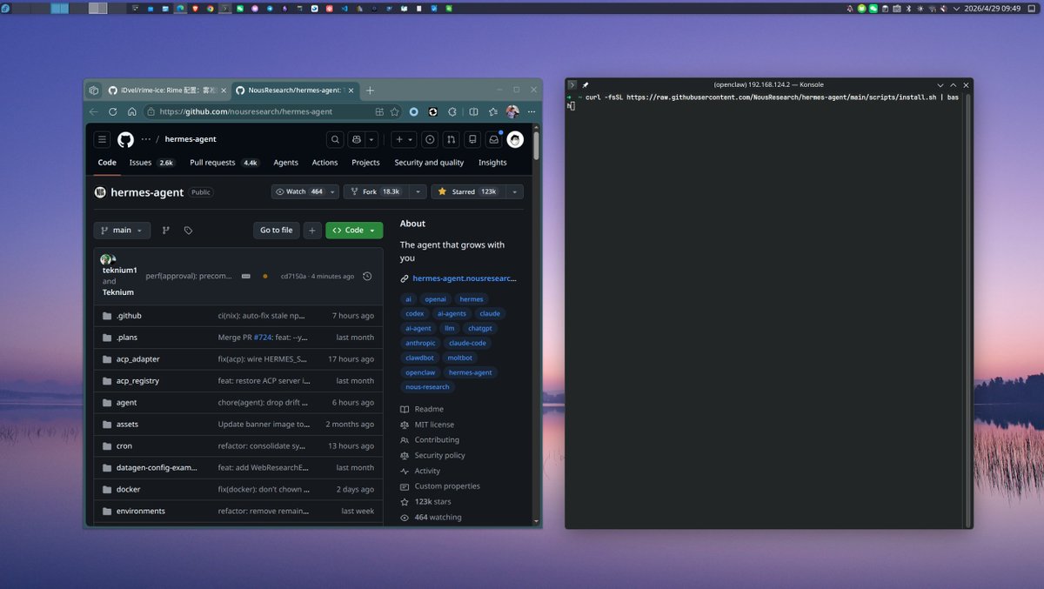Open the acp_adapter folder
This screenshot has height=589, width=1044.
[137, 358]
